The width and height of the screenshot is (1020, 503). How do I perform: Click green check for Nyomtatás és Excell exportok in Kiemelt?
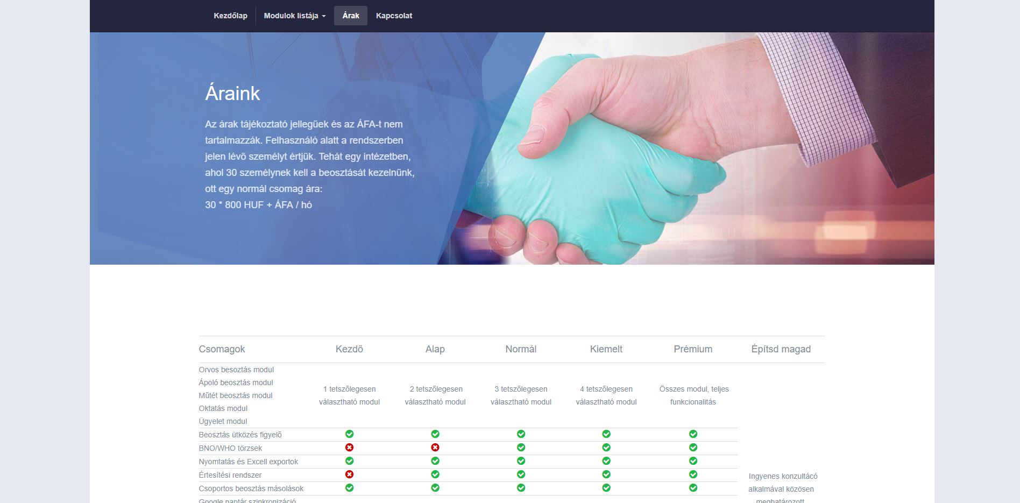(606, 461)
